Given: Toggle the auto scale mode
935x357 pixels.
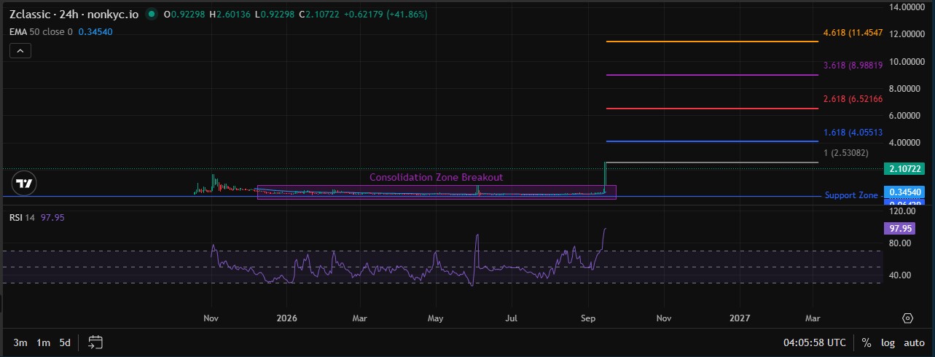Looking at the screenshot, I should point(915,342).
